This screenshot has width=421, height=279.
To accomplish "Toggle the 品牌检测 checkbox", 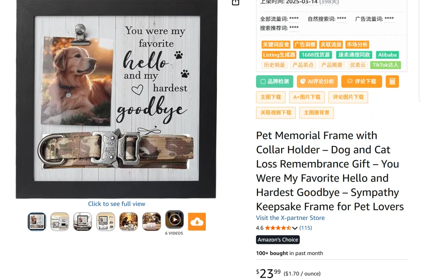I will coord(263,82).
